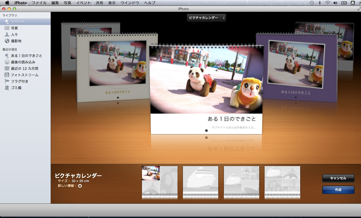The width and height of the screenshot is (361, 218).
Task: Choose the single-ship photo layout thumbnail
Action: [x=200, y=183]
